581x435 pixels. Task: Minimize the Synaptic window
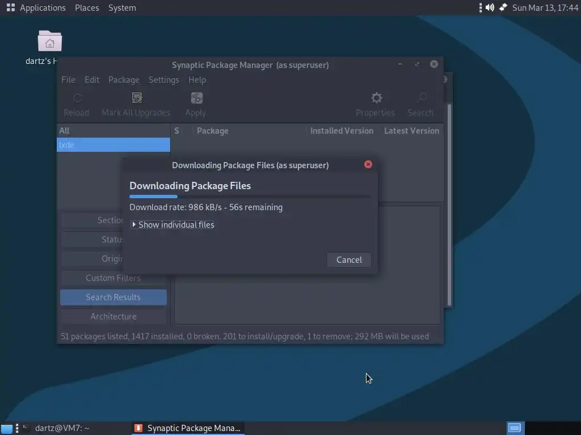[400, 65]
